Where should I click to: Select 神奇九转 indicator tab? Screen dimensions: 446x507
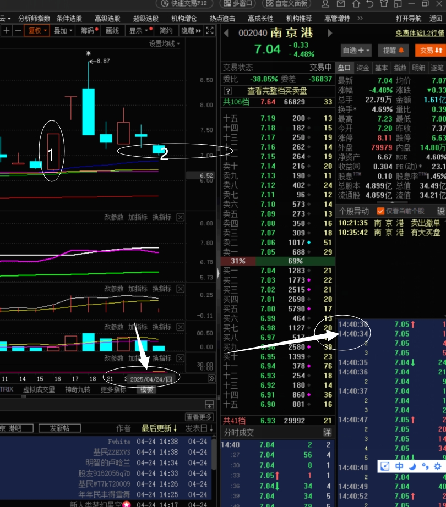[x=78, y=389]
